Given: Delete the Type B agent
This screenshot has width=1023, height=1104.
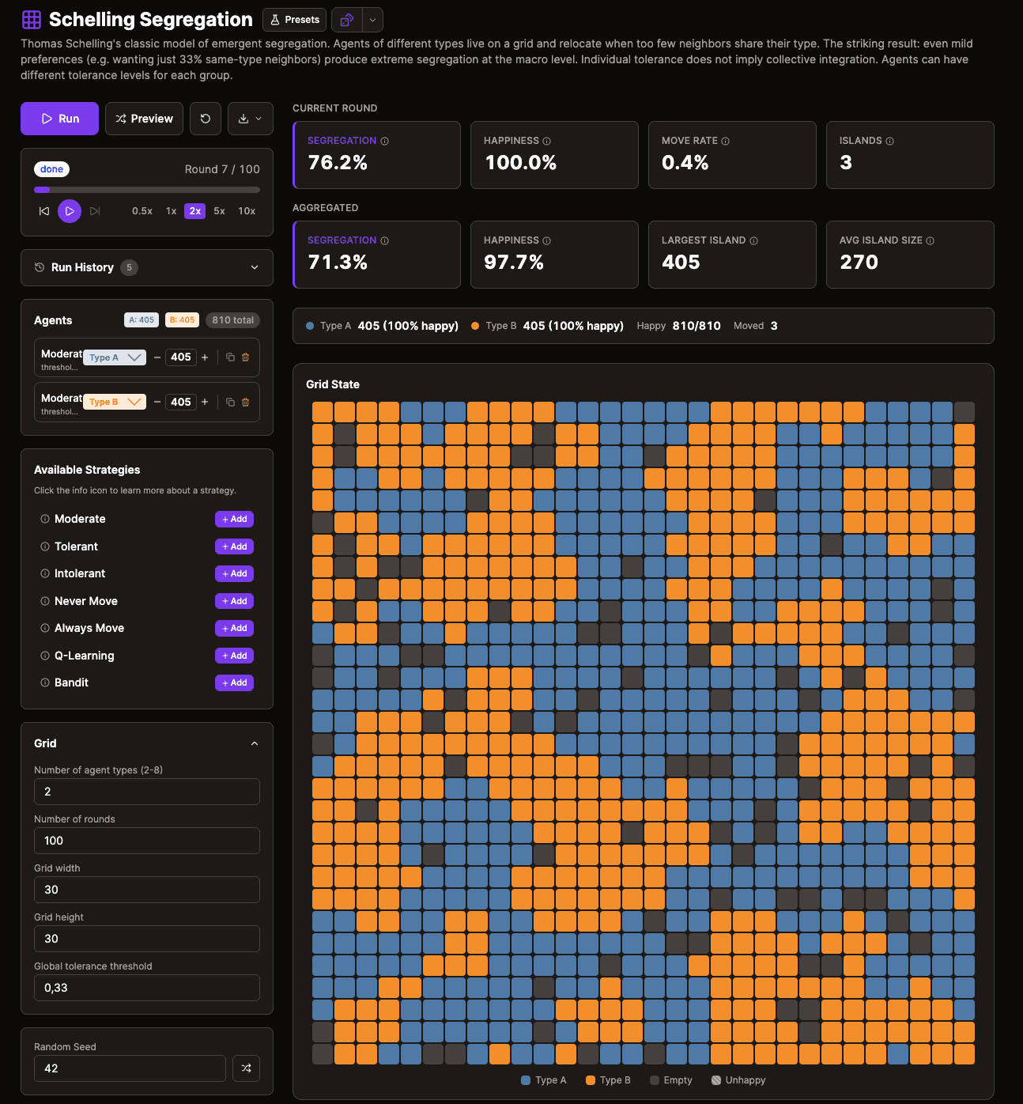Looking at the screenshot, I should (246, 402).
